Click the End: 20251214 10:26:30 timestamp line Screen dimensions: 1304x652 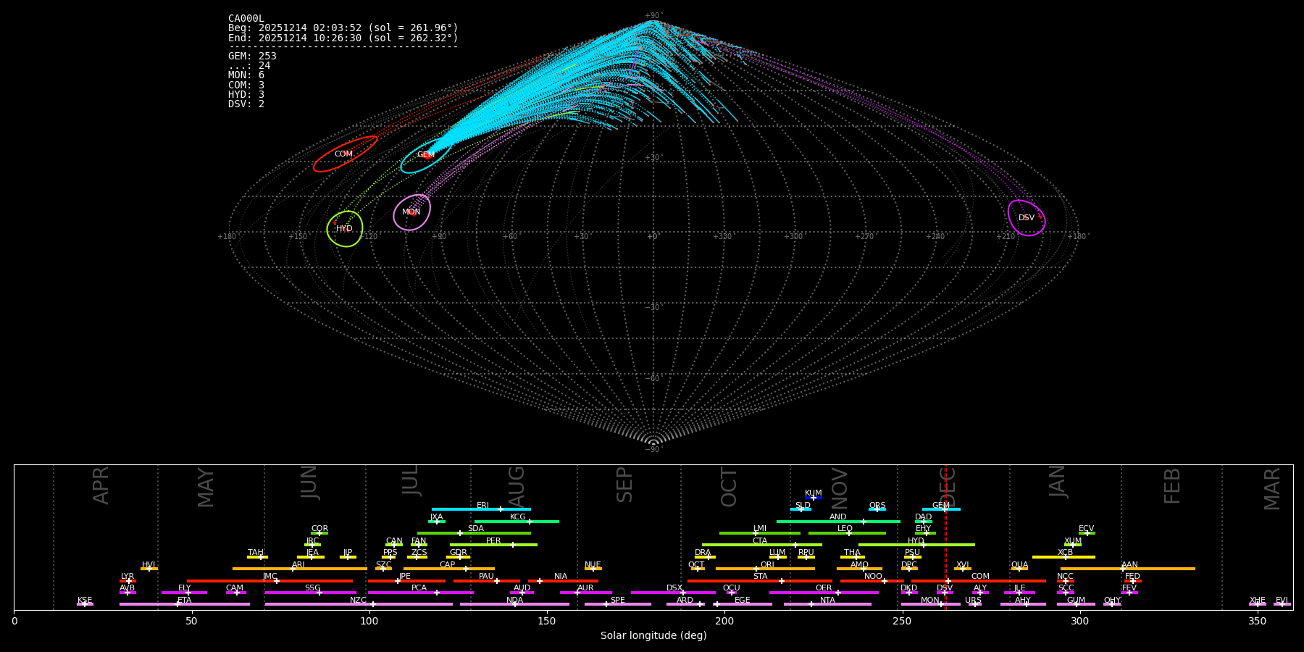pos(343,38)
